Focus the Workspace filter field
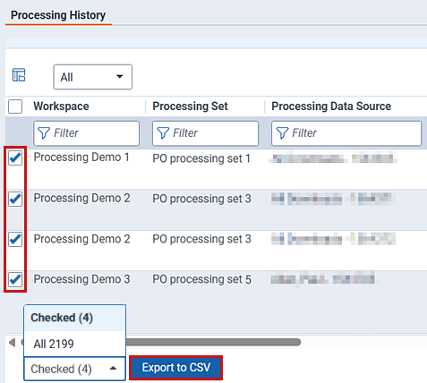Viewport: 427px width, 383px height. tap(87, 133)
